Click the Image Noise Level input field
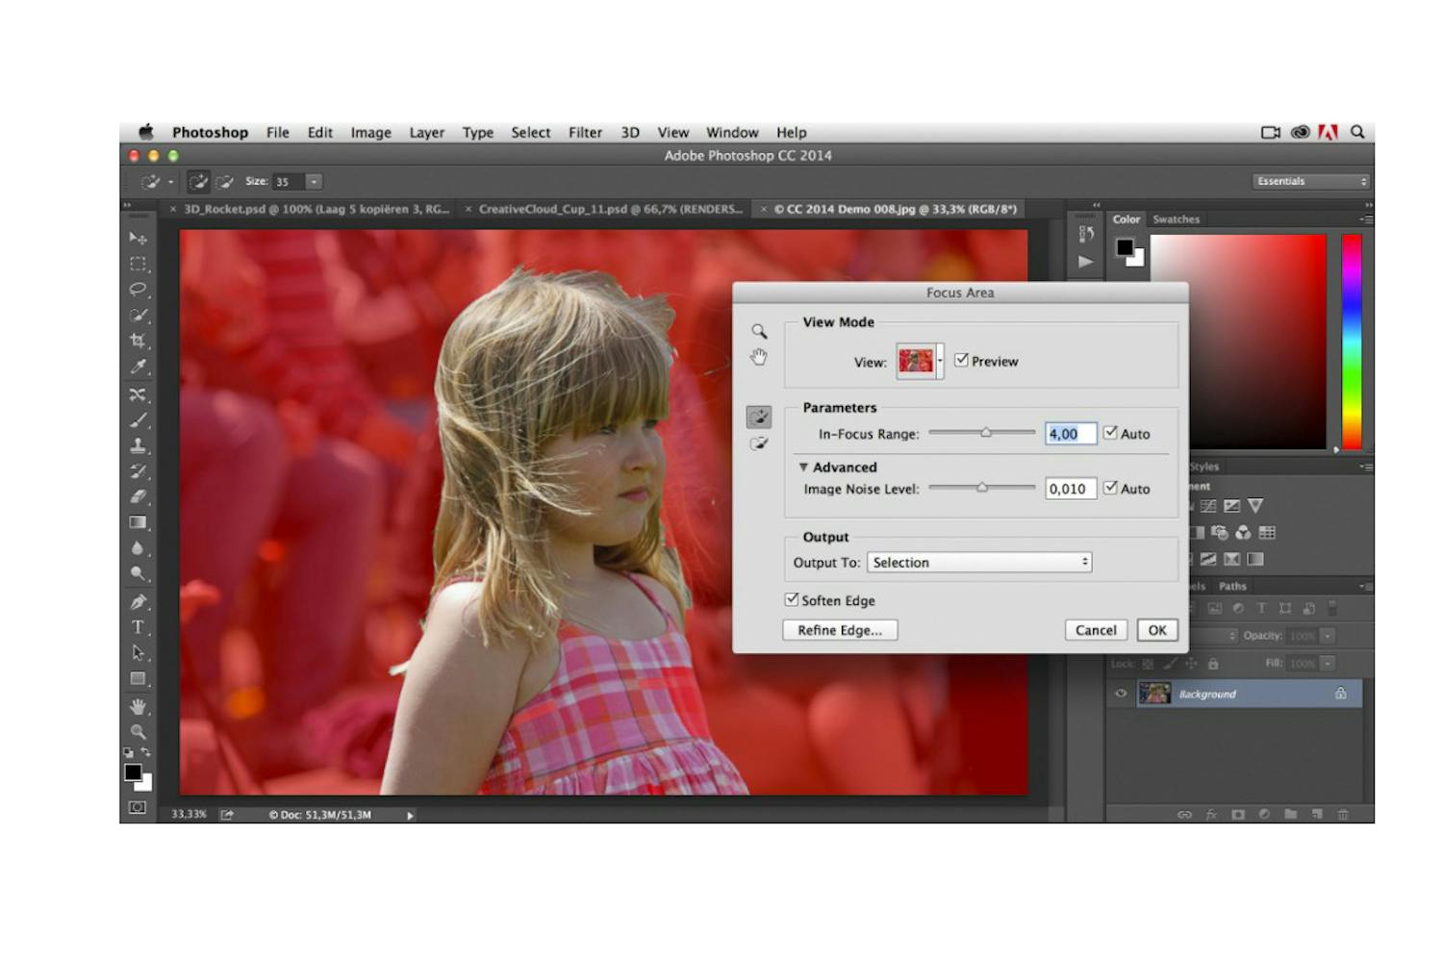 pos(1070,489)
